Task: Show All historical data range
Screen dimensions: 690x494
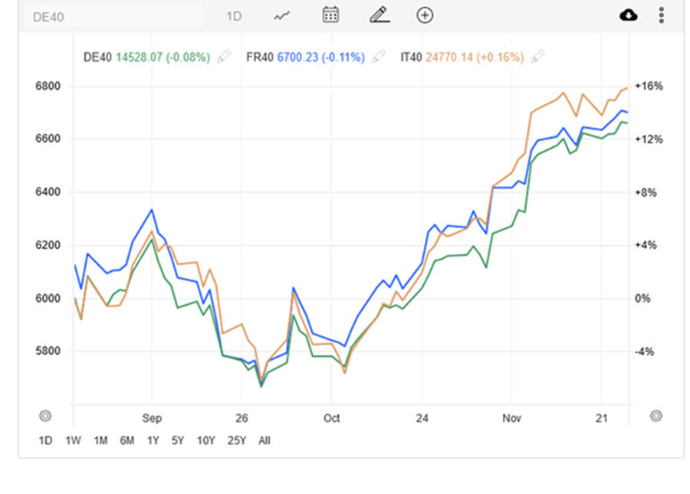Action: 264,440
